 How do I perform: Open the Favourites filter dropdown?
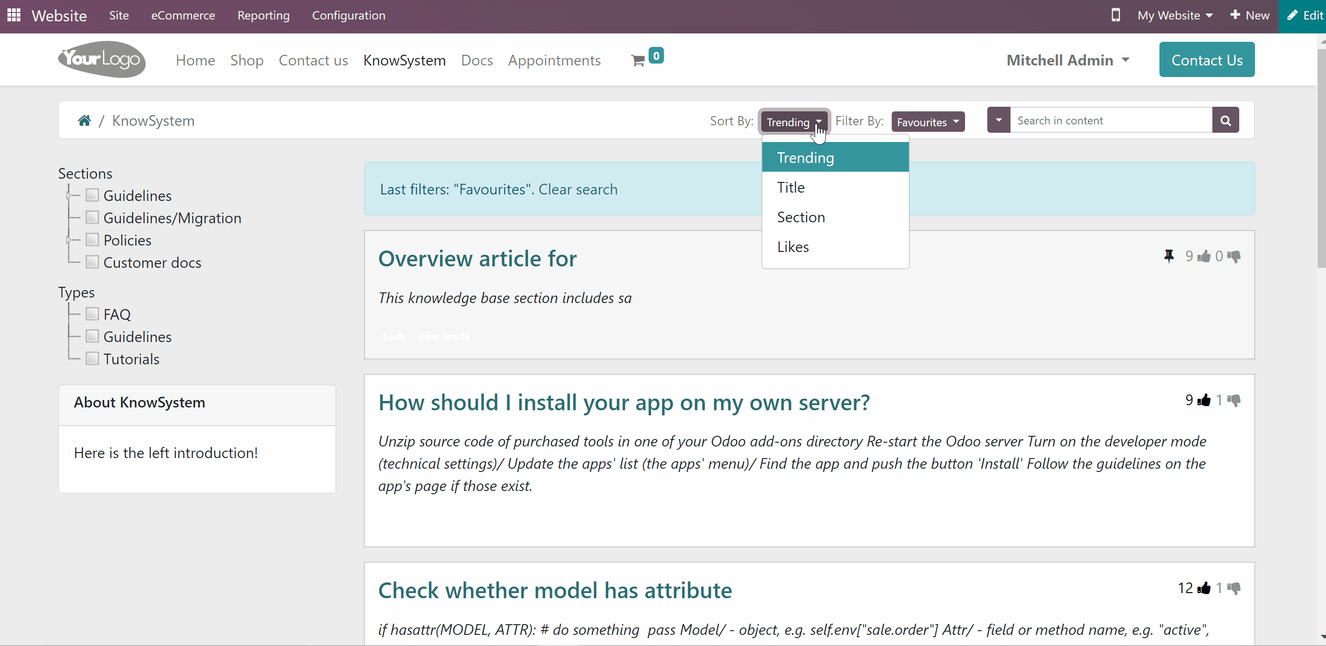(927, 122)
